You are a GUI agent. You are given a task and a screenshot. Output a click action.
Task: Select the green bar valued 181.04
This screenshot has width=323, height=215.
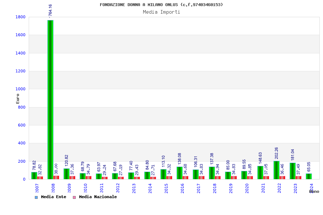[x=292, y=171]
